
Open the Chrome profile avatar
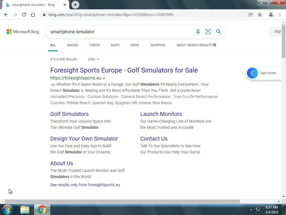click(271, 15)
